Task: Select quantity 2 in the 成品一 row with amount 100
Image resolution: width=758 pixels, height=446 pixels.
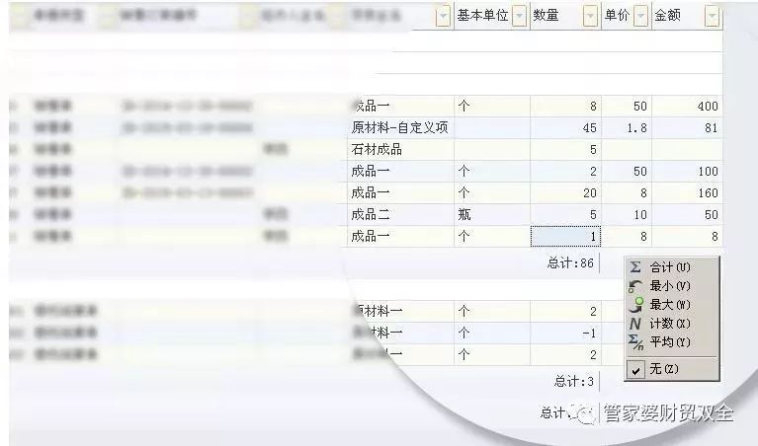Action: (x=565, y=172)
